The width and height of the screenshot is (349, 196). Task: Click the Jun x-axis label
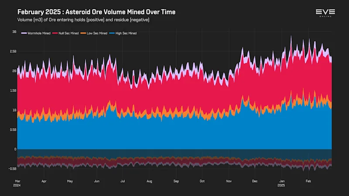(x=96, y=181)
